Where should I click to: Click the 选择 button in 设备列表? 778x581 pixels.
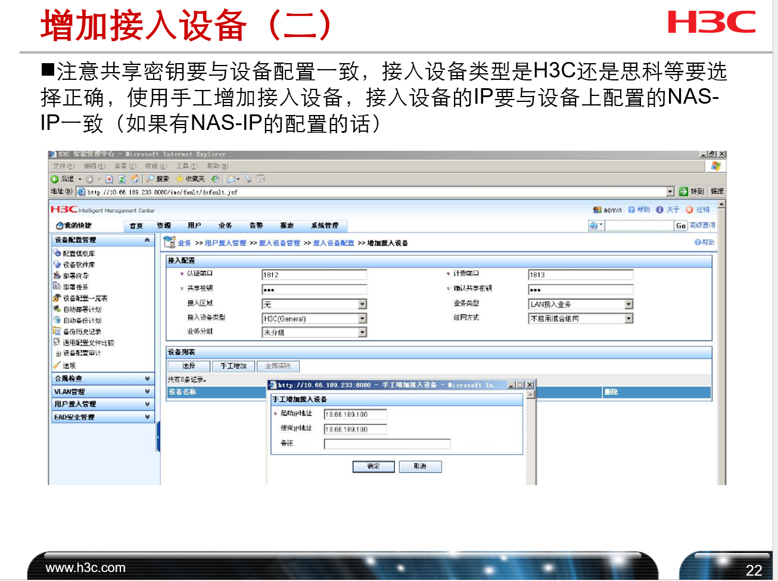click(x=189, y=366)
